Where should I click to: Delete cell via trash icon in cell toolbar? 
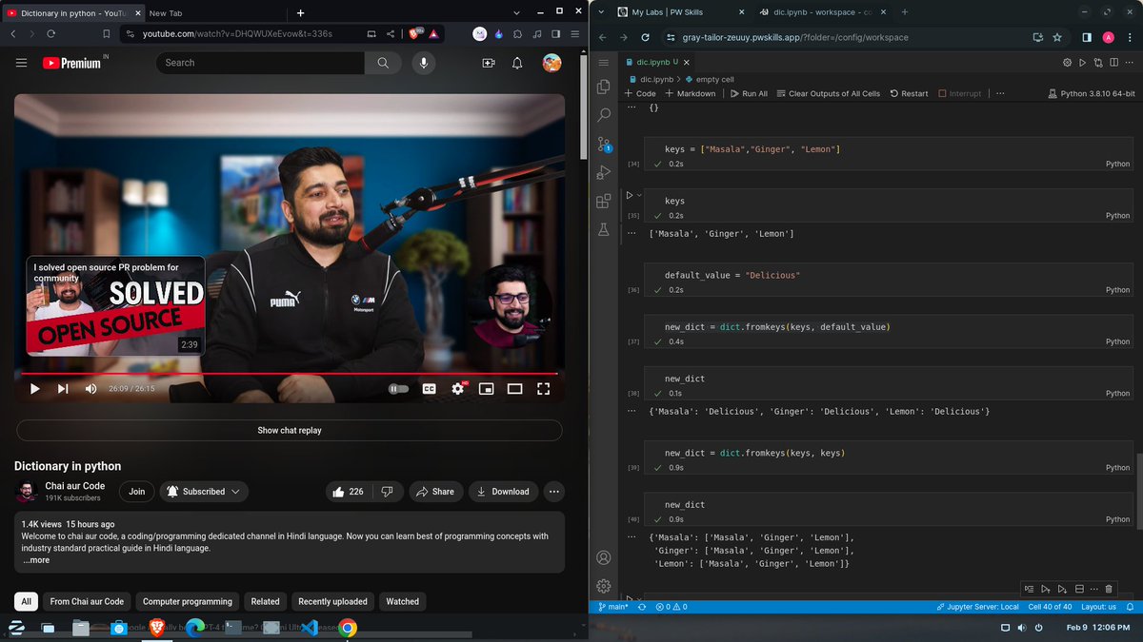click(1108, 589)
